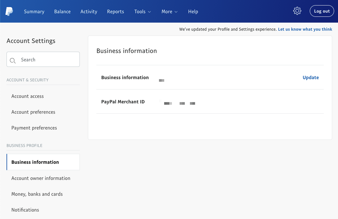This screenshot has height=219, width=338.
Task: Click the Update link for Business information
Action: 311,78
